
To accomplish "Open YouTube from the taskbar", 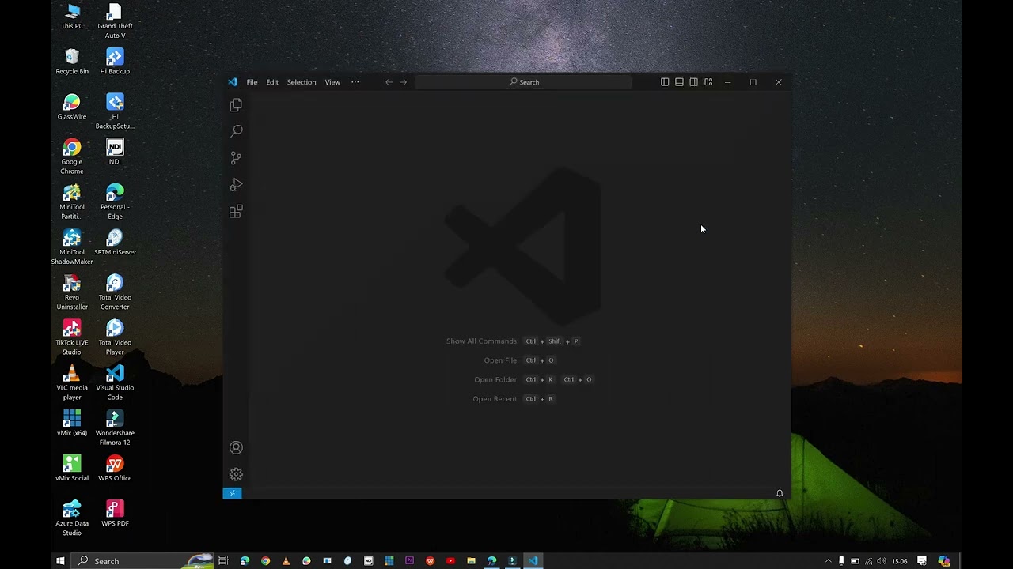I will pos(450,561).
